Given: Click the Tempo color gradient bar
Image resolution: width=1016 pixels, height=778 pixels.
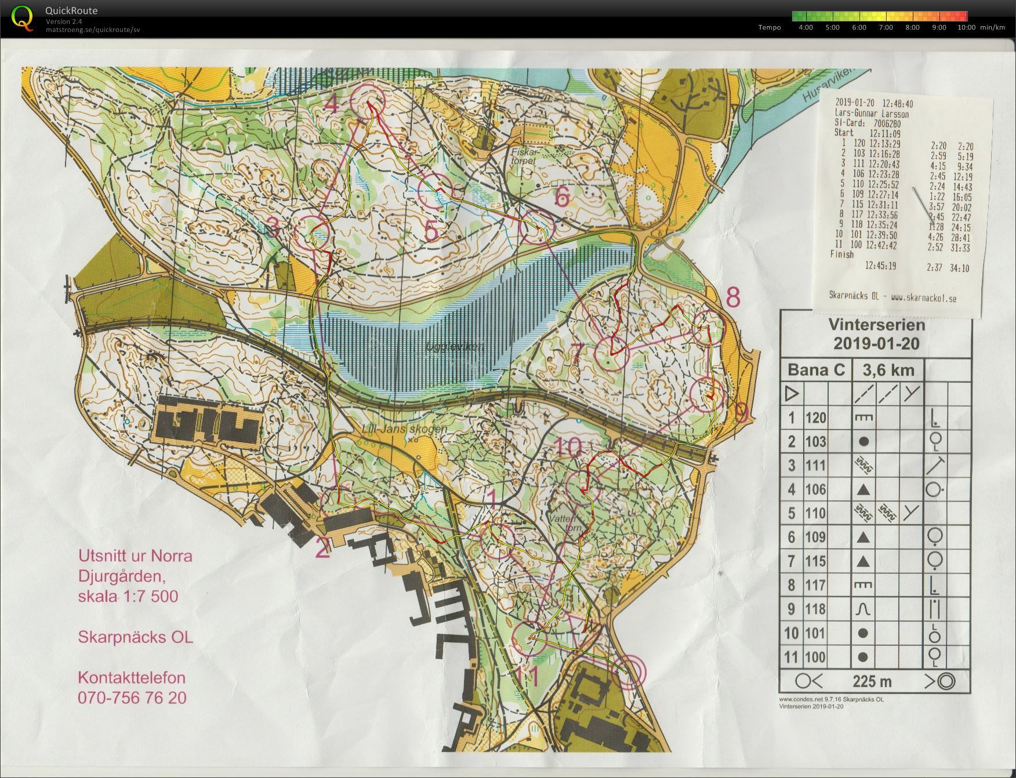Looking at the screenshot, I should (879, 16).
